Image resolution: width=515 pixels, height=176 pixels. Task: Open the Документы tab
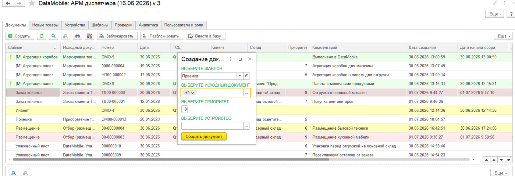click(16, 25)
